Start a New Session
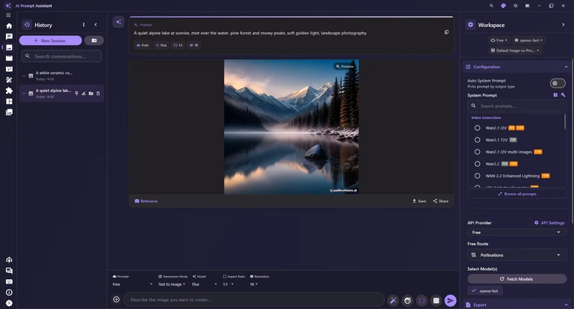574x309 pixels. click(x=51, y=40)
